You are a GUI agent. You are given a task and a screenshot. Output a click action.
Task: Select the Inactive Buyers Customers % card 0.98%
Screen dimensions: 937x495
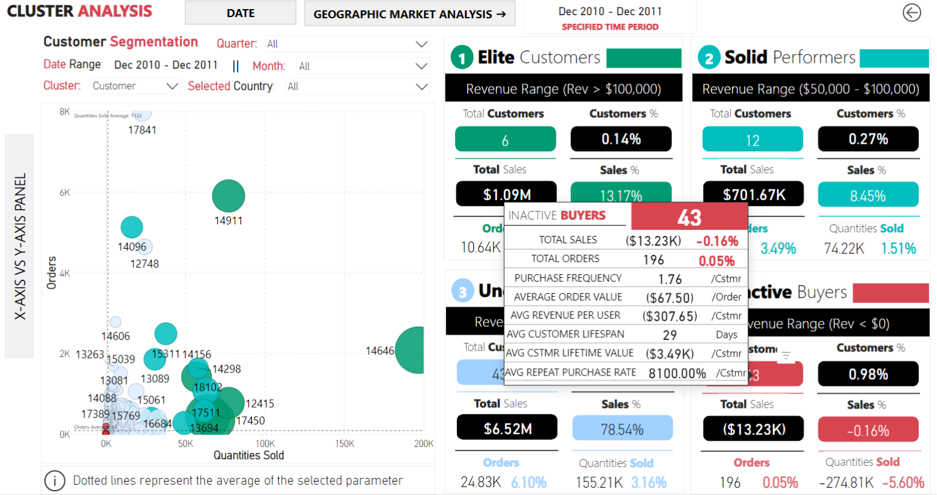pos(868,374)
